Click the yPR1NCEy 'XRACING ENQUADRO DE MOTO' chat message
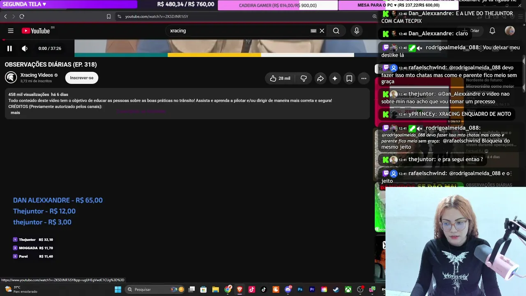The image size is (526, 296). click(x=447, y=114)
